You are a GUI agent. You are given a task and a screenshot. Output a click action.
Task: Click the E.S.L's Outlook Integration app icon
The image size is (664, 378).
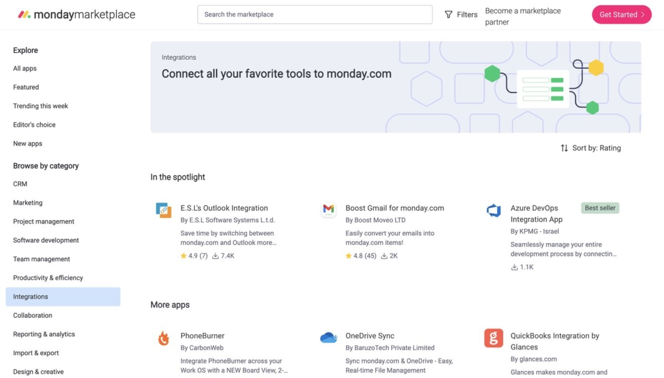163,210
